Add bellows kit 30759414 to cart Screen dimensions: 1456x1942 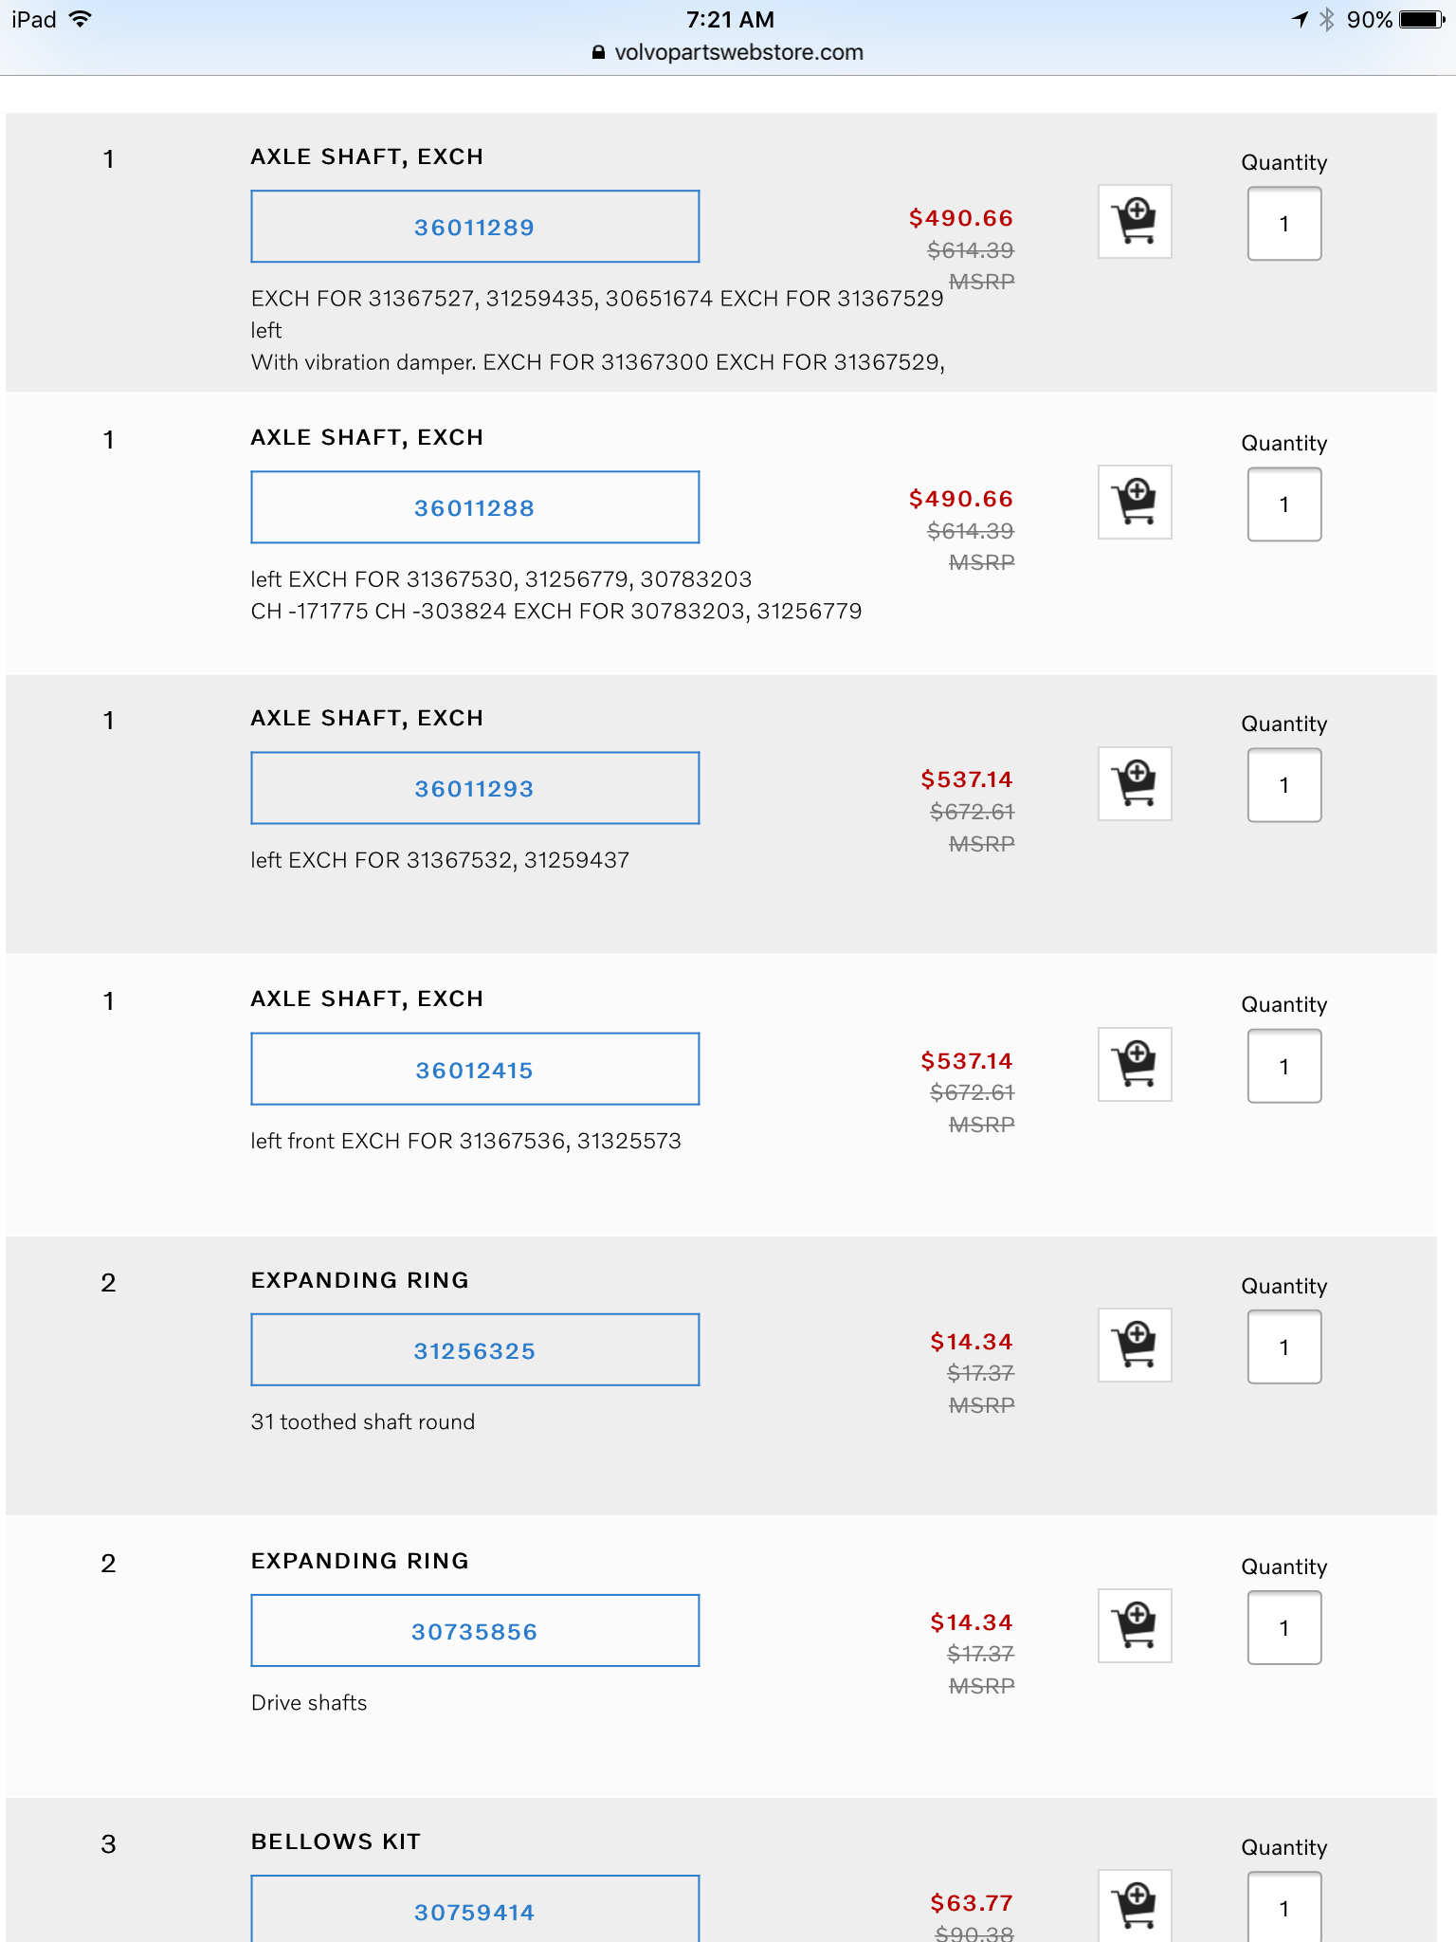click(x=1135, y=1904)
